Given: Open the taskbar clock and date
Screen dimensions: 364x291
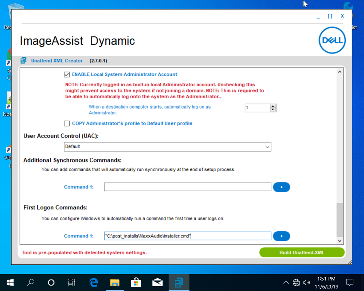Looking at the screenshot, I should coord(326,282).
